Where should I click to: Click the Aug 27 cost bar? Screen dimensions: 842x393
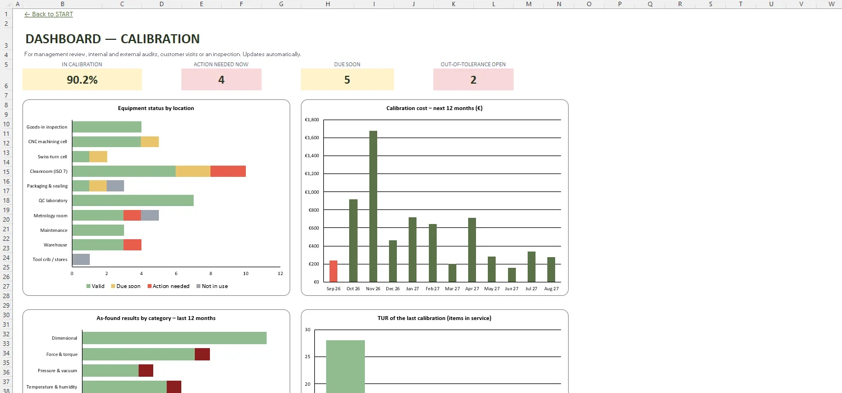point(551,269)
